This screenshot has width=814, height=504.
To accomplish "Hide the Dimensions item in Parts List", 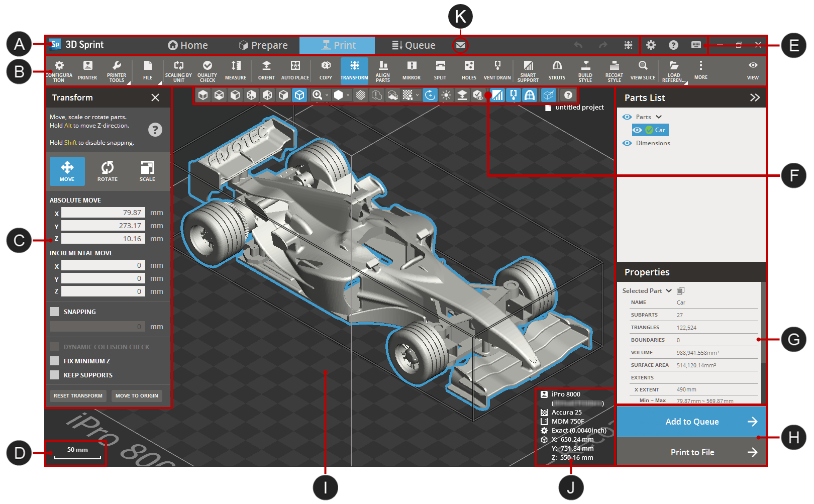I will (627, 143).
